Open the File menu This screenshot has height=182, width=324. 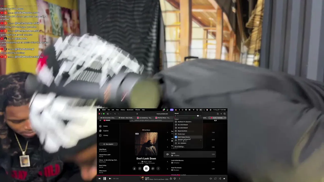109,110
